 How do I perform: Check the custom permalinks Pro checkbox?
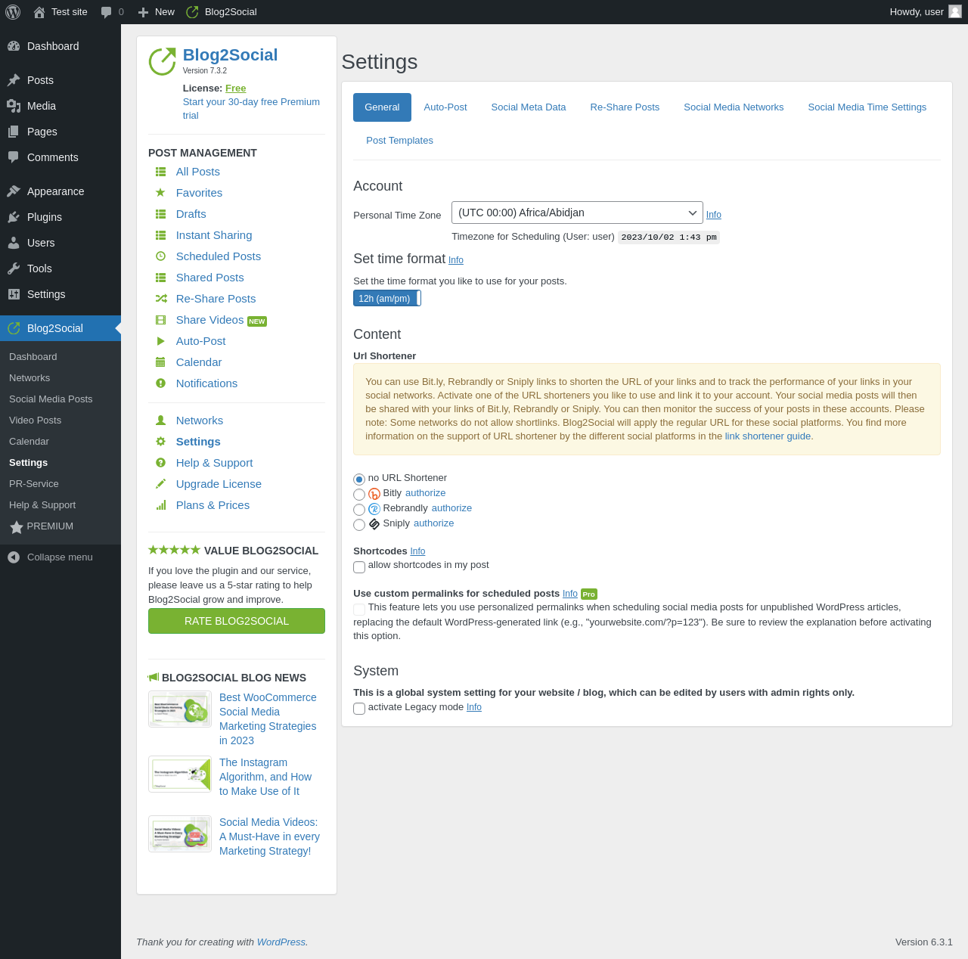(x=359, y=609)
